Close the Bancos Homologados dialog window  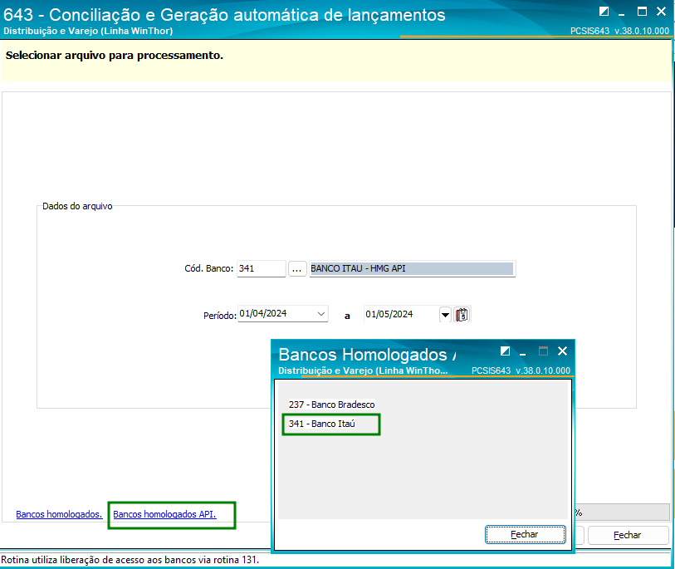(x=562, y=351)
